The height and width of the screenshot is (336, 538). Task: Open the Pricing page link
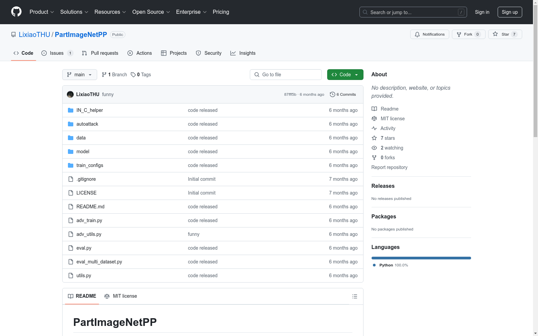(221, 12)
